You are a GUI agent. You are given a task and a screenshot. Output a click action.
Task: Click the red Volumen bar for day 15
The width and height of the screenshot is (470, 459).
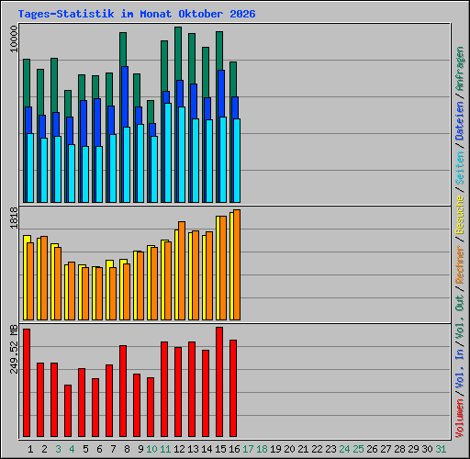click(x=219, y=382)
